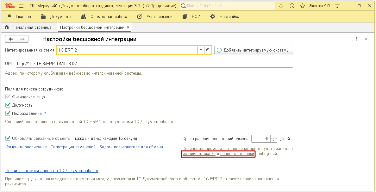Open history clock icon
Screen dimensions: 376x192
coord(292,6)
